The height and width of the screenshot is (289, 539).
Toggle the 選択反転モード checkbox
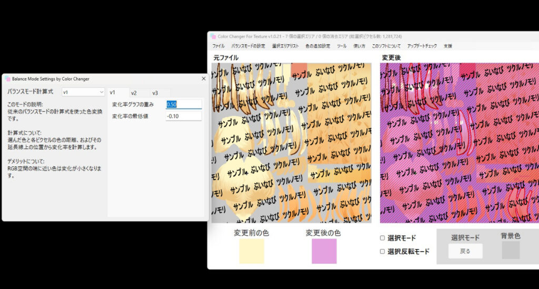click(x=383, y=252)
